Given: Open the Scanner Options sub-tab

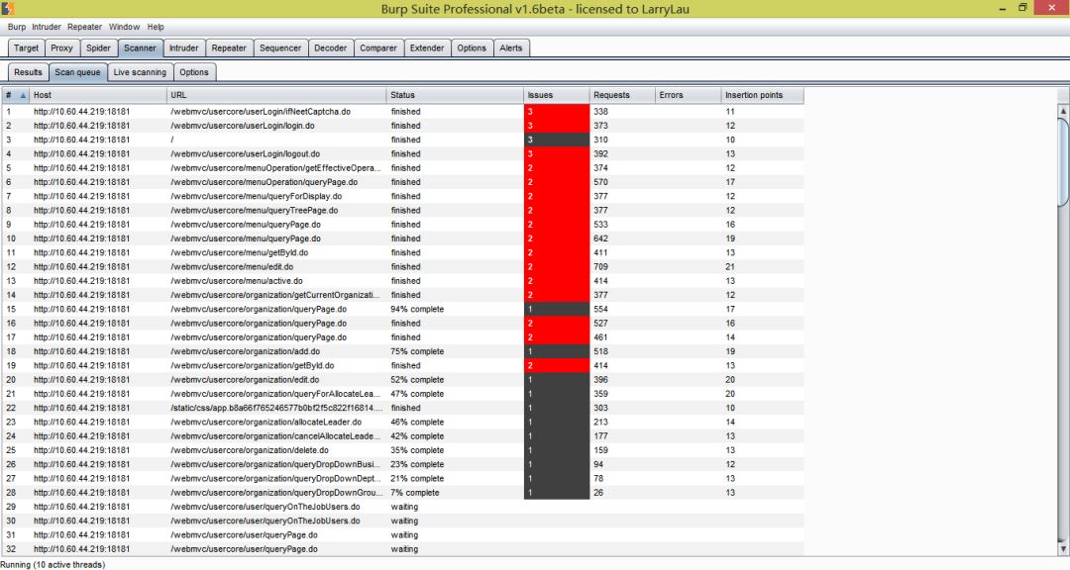Looking at the screenshot, I should tap(194, 72).
